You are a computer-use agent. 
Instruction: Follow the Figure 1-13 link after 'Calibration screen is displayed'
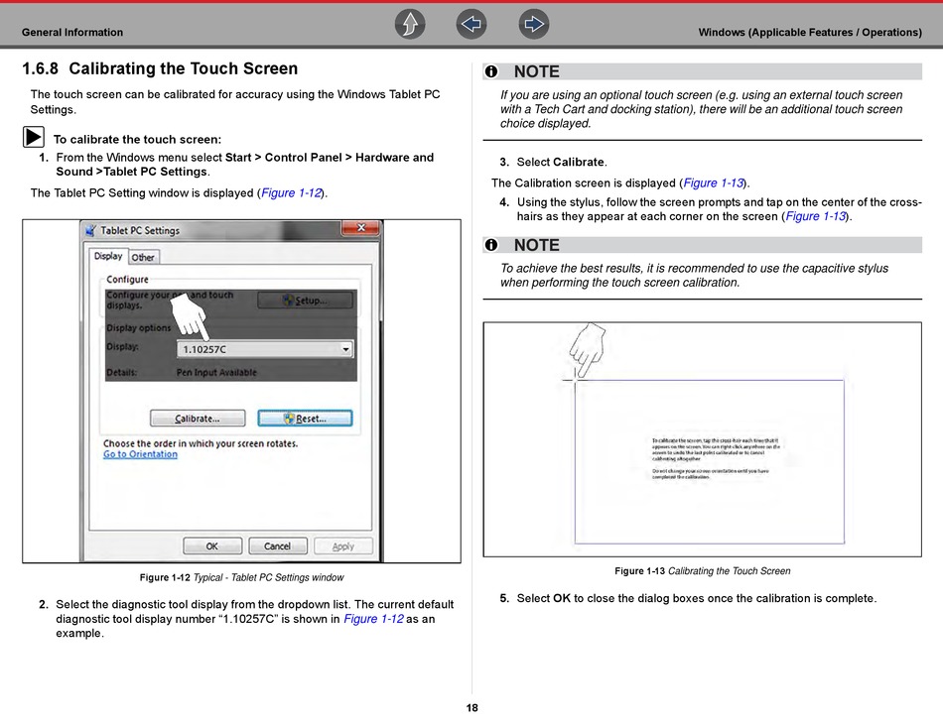tap(714, 182)
